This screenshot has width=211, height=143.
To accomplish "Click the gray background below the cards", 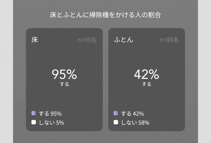I will click(x=105, y=137).
